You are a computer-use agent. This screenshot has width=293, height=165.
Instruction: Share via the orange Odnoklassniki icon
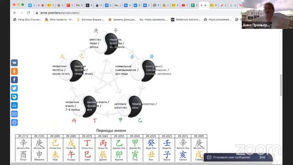[14, 71]
